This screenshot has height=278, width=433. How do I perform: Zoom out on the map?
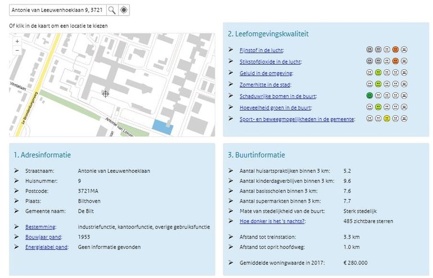(17, 50)
